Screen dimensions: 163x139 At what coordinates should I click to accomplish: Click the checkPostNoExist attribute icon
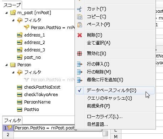coord(20,87)
